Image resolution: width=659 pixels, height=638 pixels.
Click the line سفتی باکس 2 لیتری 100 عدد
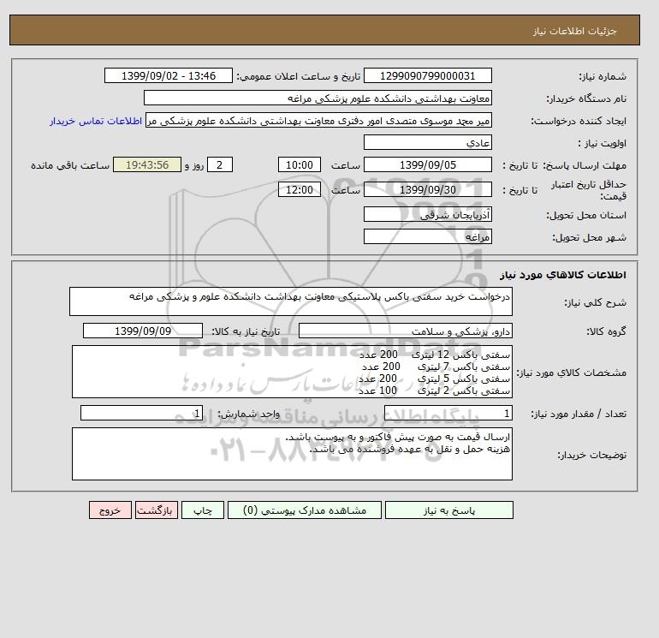[434, 391]
